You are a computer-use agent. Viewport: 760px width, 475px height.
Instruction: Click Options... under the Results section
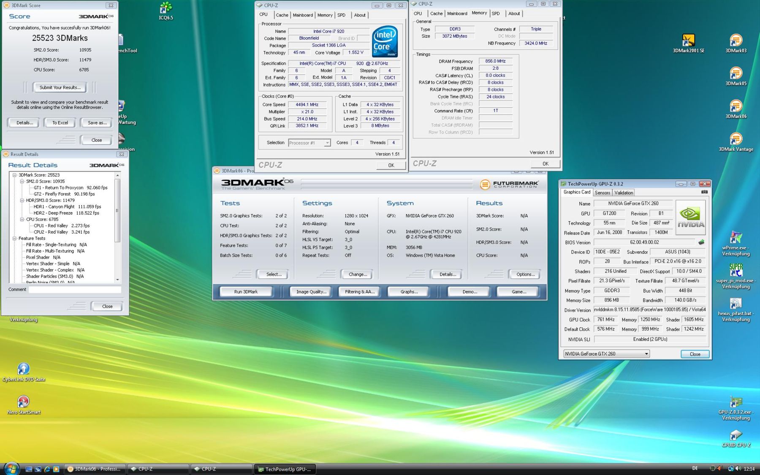(x=525, y=274)
